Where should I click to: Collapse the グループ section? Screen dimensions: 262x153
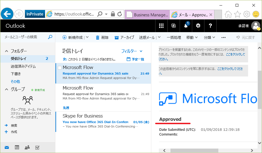[x=6, y=90]
